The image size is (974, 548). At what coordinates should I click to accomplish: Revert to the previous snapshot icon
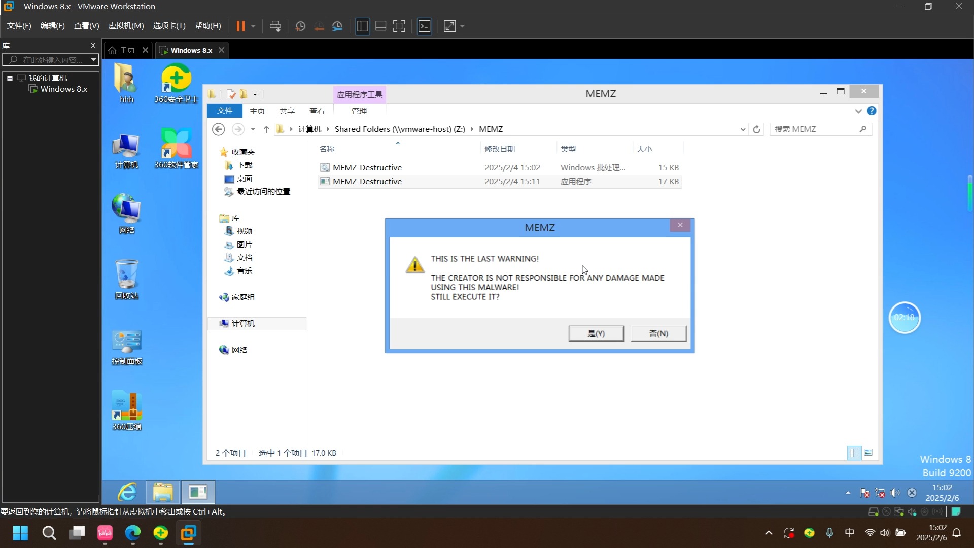pos(319,26)
